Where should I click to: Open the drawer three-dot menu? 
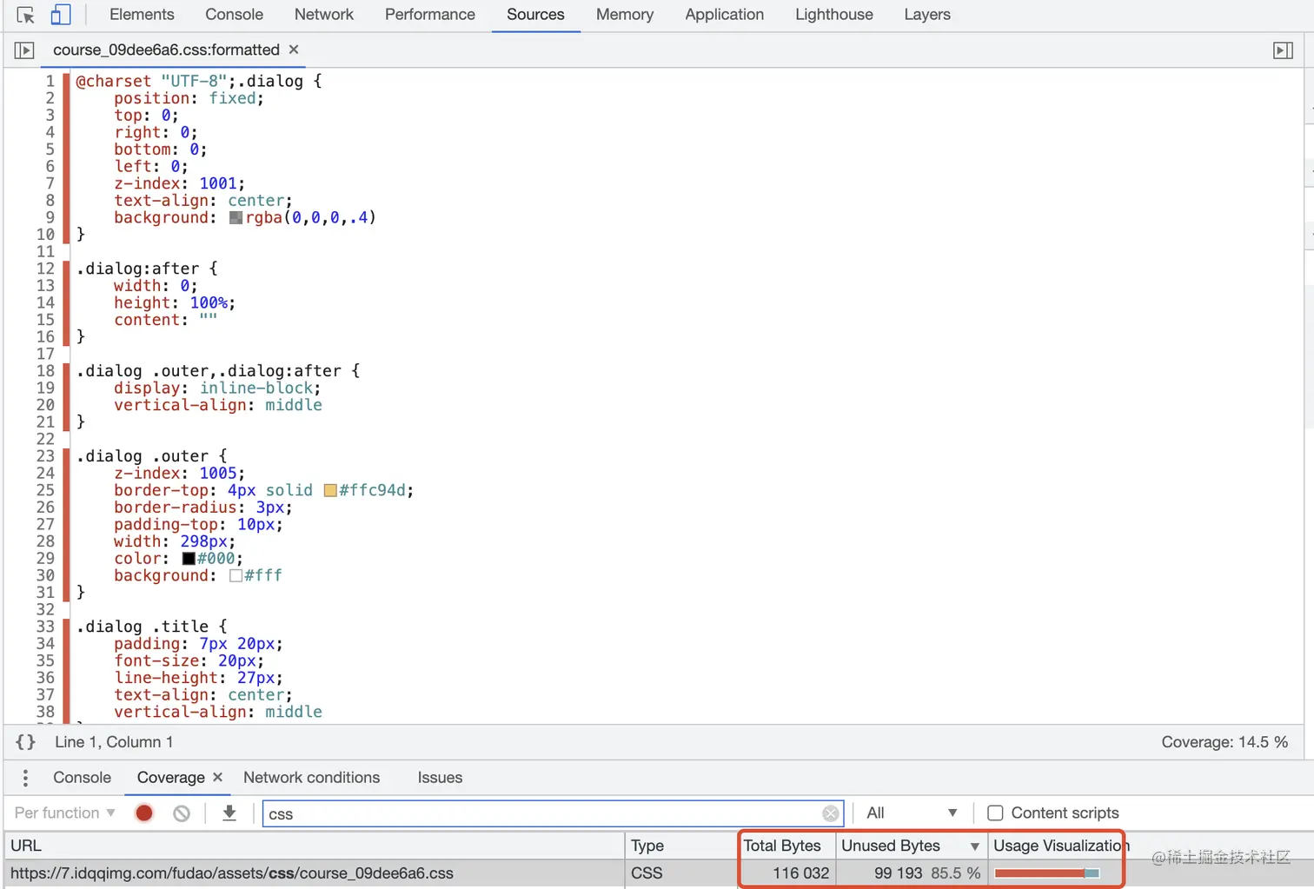click(25, 778)
